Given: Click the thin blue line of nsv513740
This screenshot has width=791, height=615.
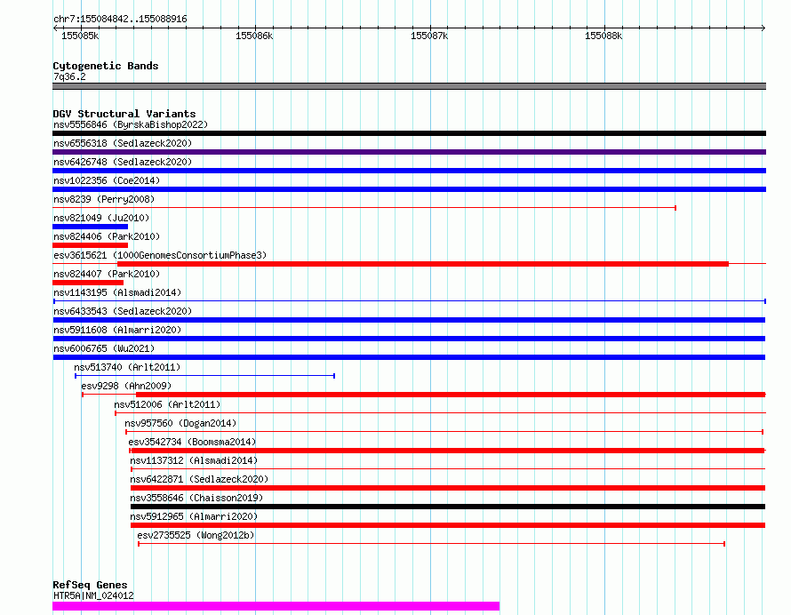Looking at the screenshot, I should coord(204,376).
